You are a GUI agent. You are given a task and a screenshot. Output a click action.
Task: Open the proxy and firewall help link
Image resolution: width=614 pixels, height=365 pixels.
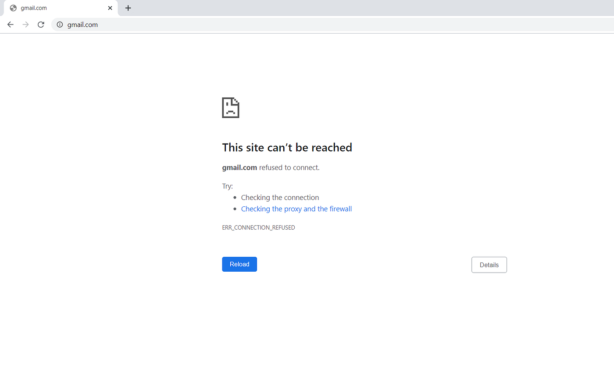[x=296, y=209]
